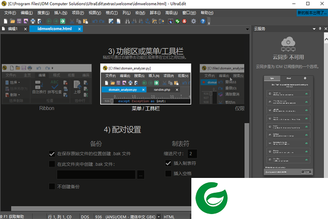This screenshot has height=219, width=328.
Task: Toggle the '插入制表符' checkbox
Action: (168, 163)
